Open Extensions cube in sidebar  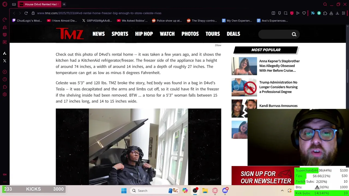[x=5, y=87]
